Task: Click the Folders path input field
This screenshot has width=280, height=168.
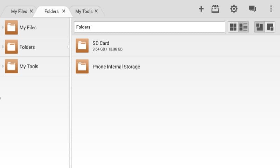Action: (149, 27)
